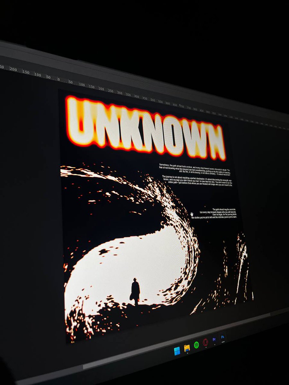Switch to Premiere Pro from the taskbar
This screenshot has width=289, height=385.
pyautogui.click(x=214, y=339)
